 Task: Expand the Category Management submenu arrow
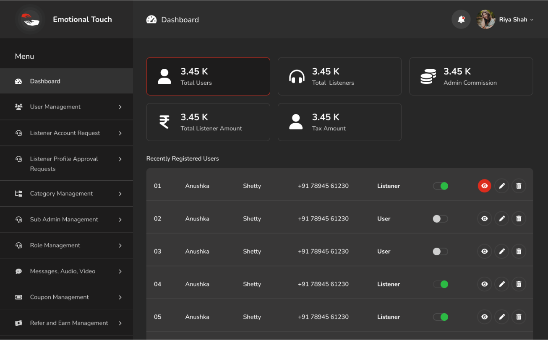tap(120, 194)
